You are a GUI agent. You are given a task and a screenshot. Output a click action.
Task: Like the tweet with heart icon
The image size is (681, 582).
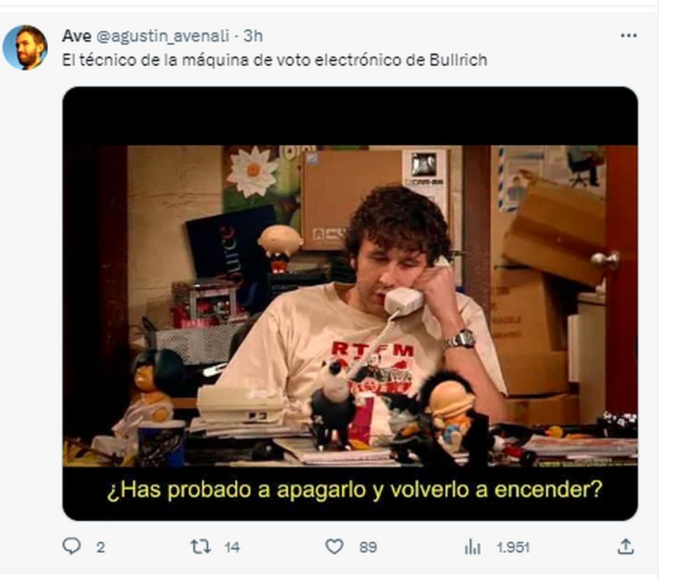click(334, 547)
